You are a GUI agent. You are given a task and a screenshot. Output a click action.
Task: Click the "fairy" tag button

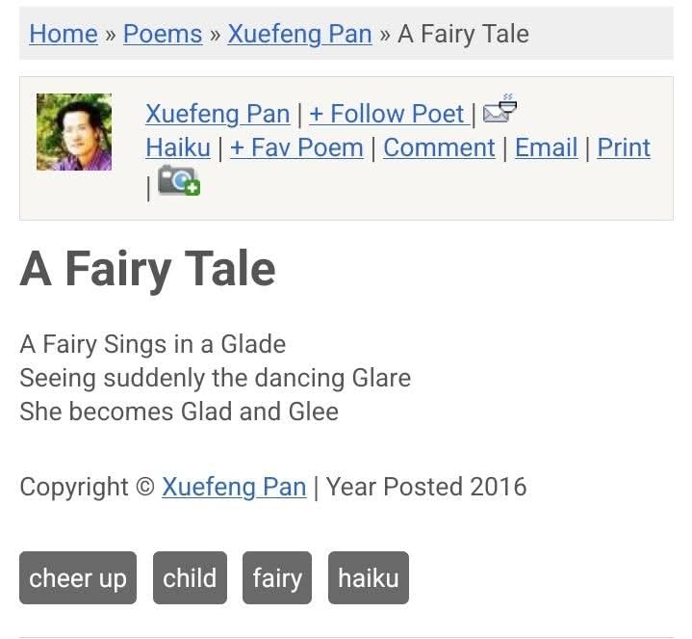click(277, 577)
